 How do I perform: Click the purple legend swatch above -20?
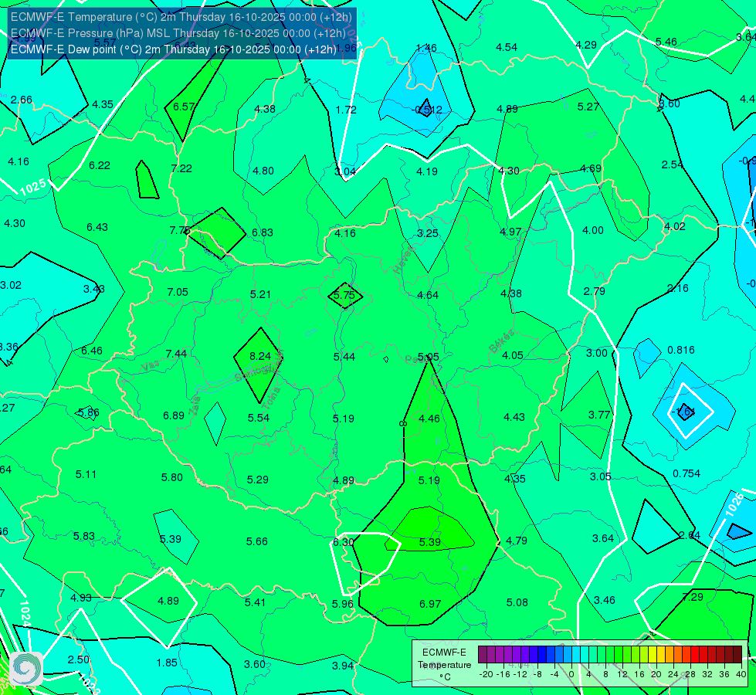coord(483,655)
